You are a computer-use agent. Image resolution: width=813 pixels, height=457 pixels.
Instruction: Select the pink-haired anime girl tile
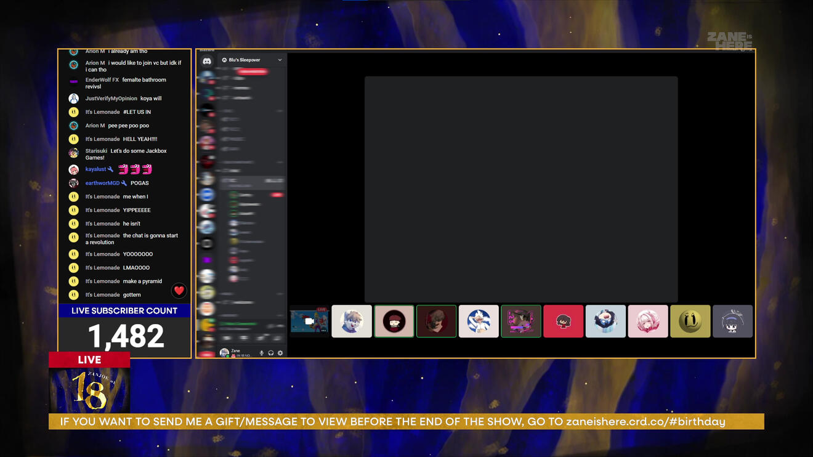648,322
